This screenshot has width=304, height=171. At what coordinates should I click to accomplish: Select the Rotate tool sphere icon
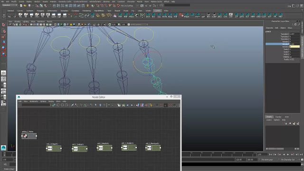click(x=3, y=48)
